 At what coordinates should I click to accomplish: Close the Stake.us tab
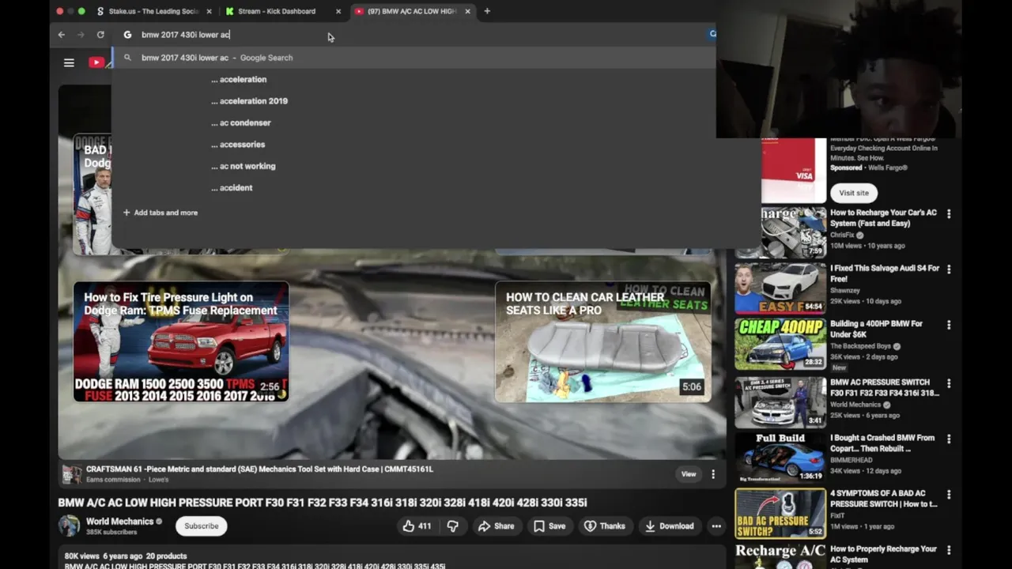click(209, 11)
